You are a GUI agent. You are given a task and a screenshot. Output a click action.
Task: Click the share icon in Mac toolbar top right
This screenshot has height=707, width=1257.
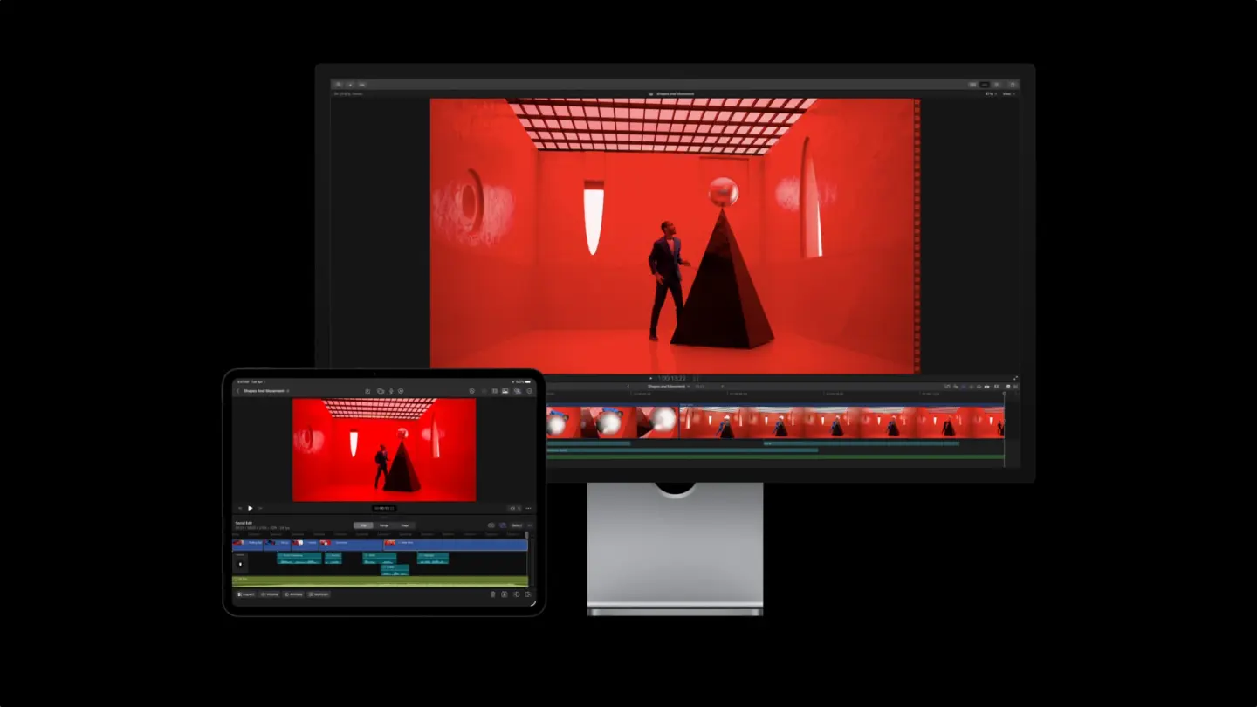[x=1013, y=85]
